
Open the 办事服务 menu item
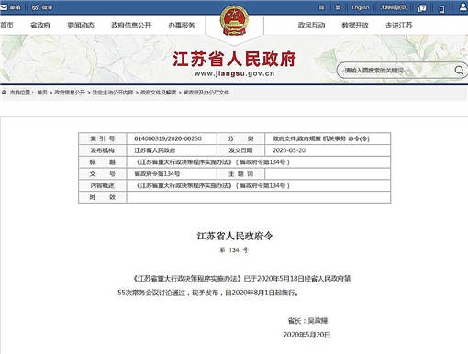pyautogui.click(x=182, y=25)
